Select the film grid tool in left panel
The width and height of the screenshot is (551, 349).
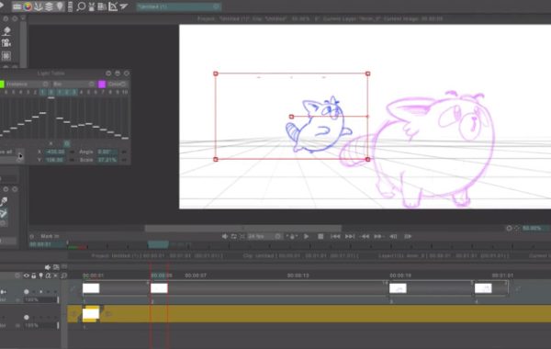pos(6,55)
